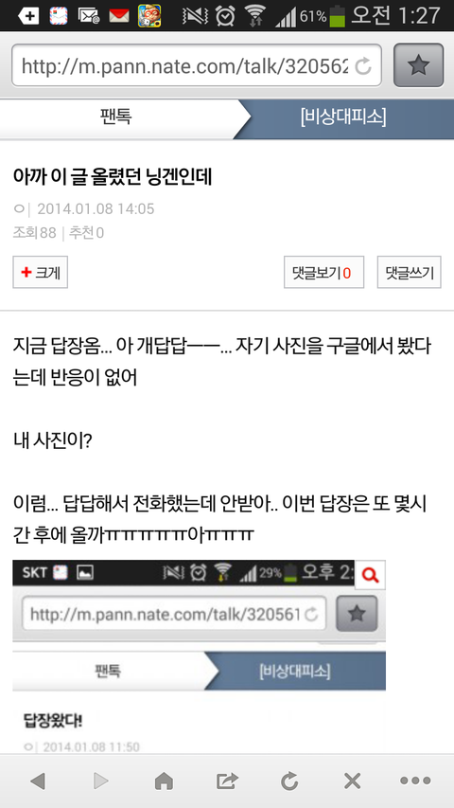Tap the game app notification icon
The height and width of the screenshot is (808, 454).
(x=149, y=15)
